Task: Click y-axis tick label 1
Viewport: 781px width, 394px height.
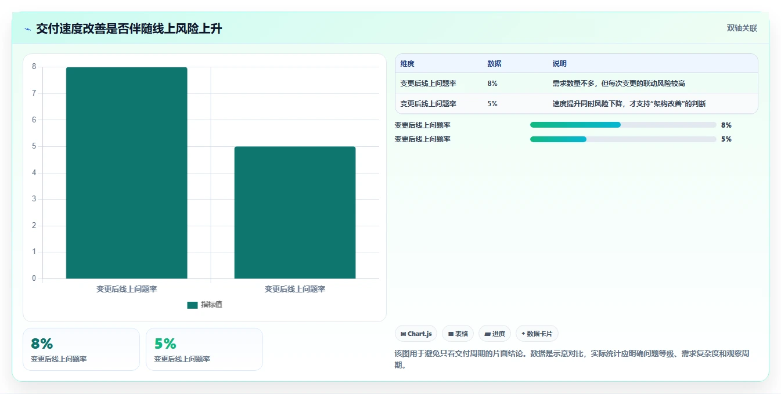Action: [x=34, y=252]
